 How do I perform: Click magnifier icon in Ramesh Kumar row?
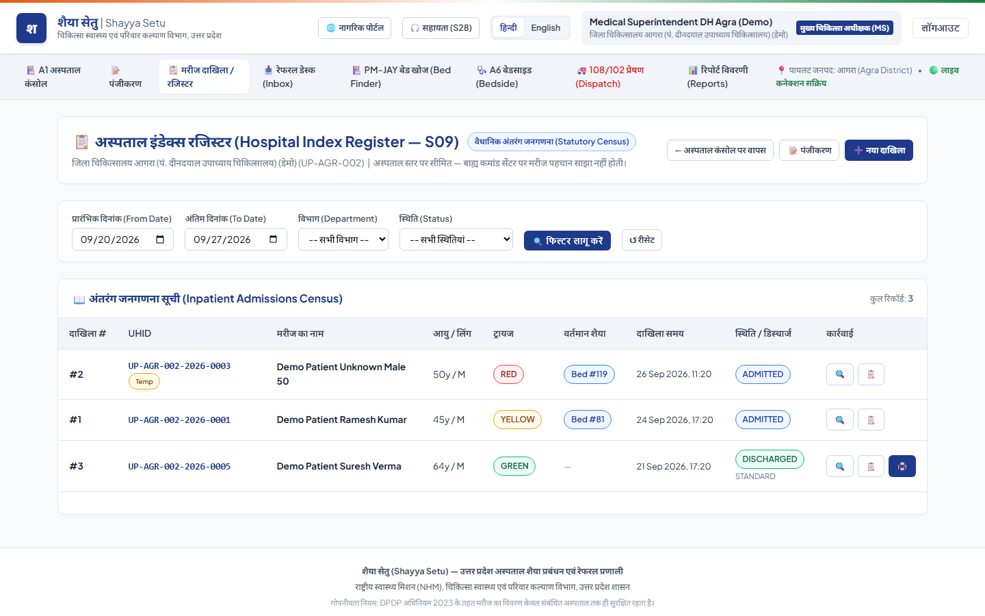click(839, 420)
